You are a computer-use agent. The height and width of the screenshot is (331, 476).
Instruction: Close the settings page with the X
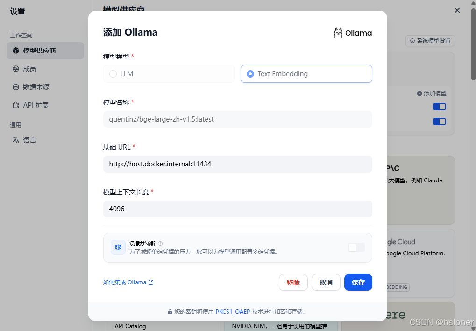457,10
